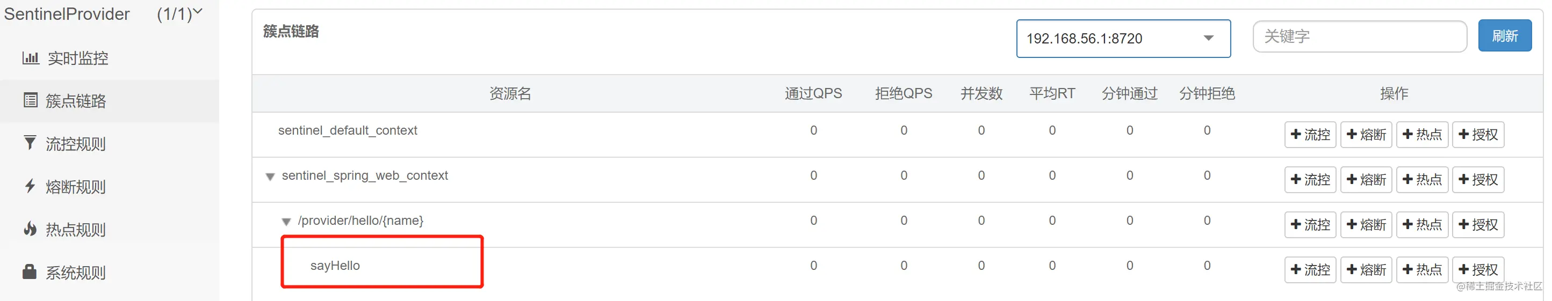The width and height of the screenshot is (1552, 301).
Task: Collapse the /provider/hello/{name} tree node
Action: pyautogui.click(x=286, y=222)
